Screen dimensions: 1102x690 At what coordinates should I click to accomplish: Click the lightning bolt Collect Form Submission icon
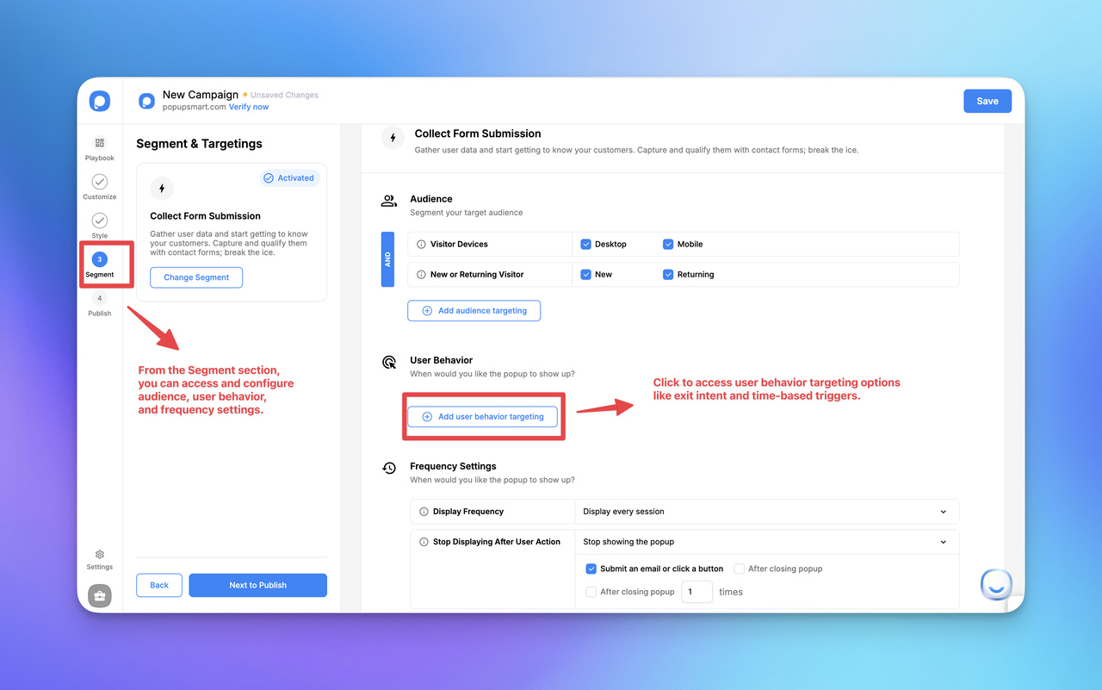point(393,138)
